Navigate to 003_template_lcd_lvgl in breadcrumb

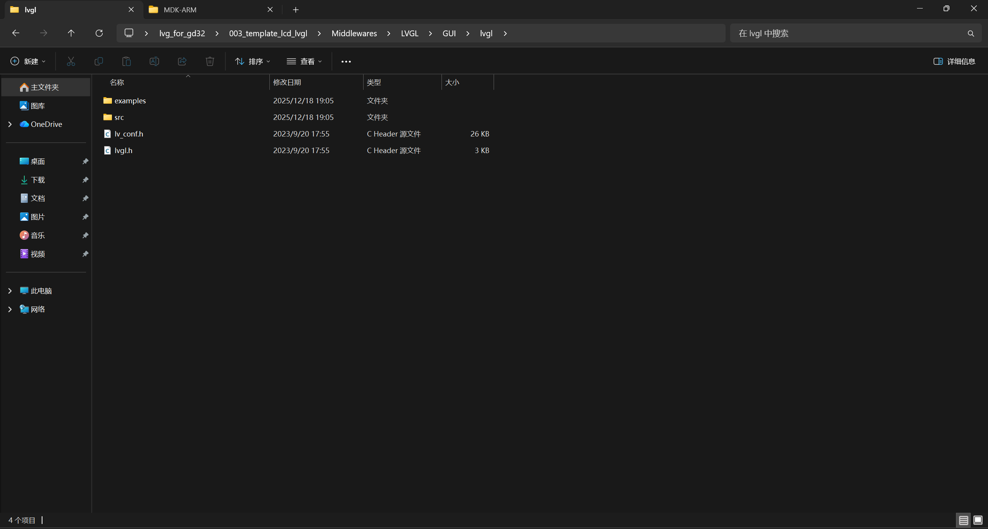(x=268, y=34)
